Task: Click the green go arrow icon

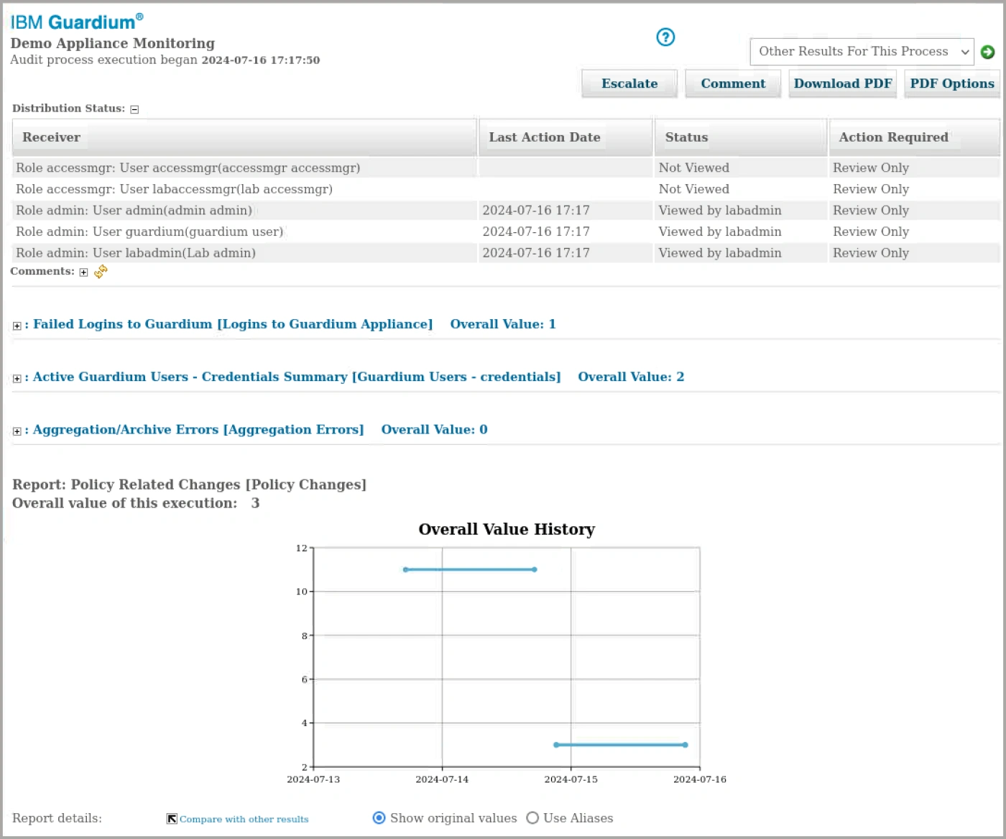Action: coord(987,52)
